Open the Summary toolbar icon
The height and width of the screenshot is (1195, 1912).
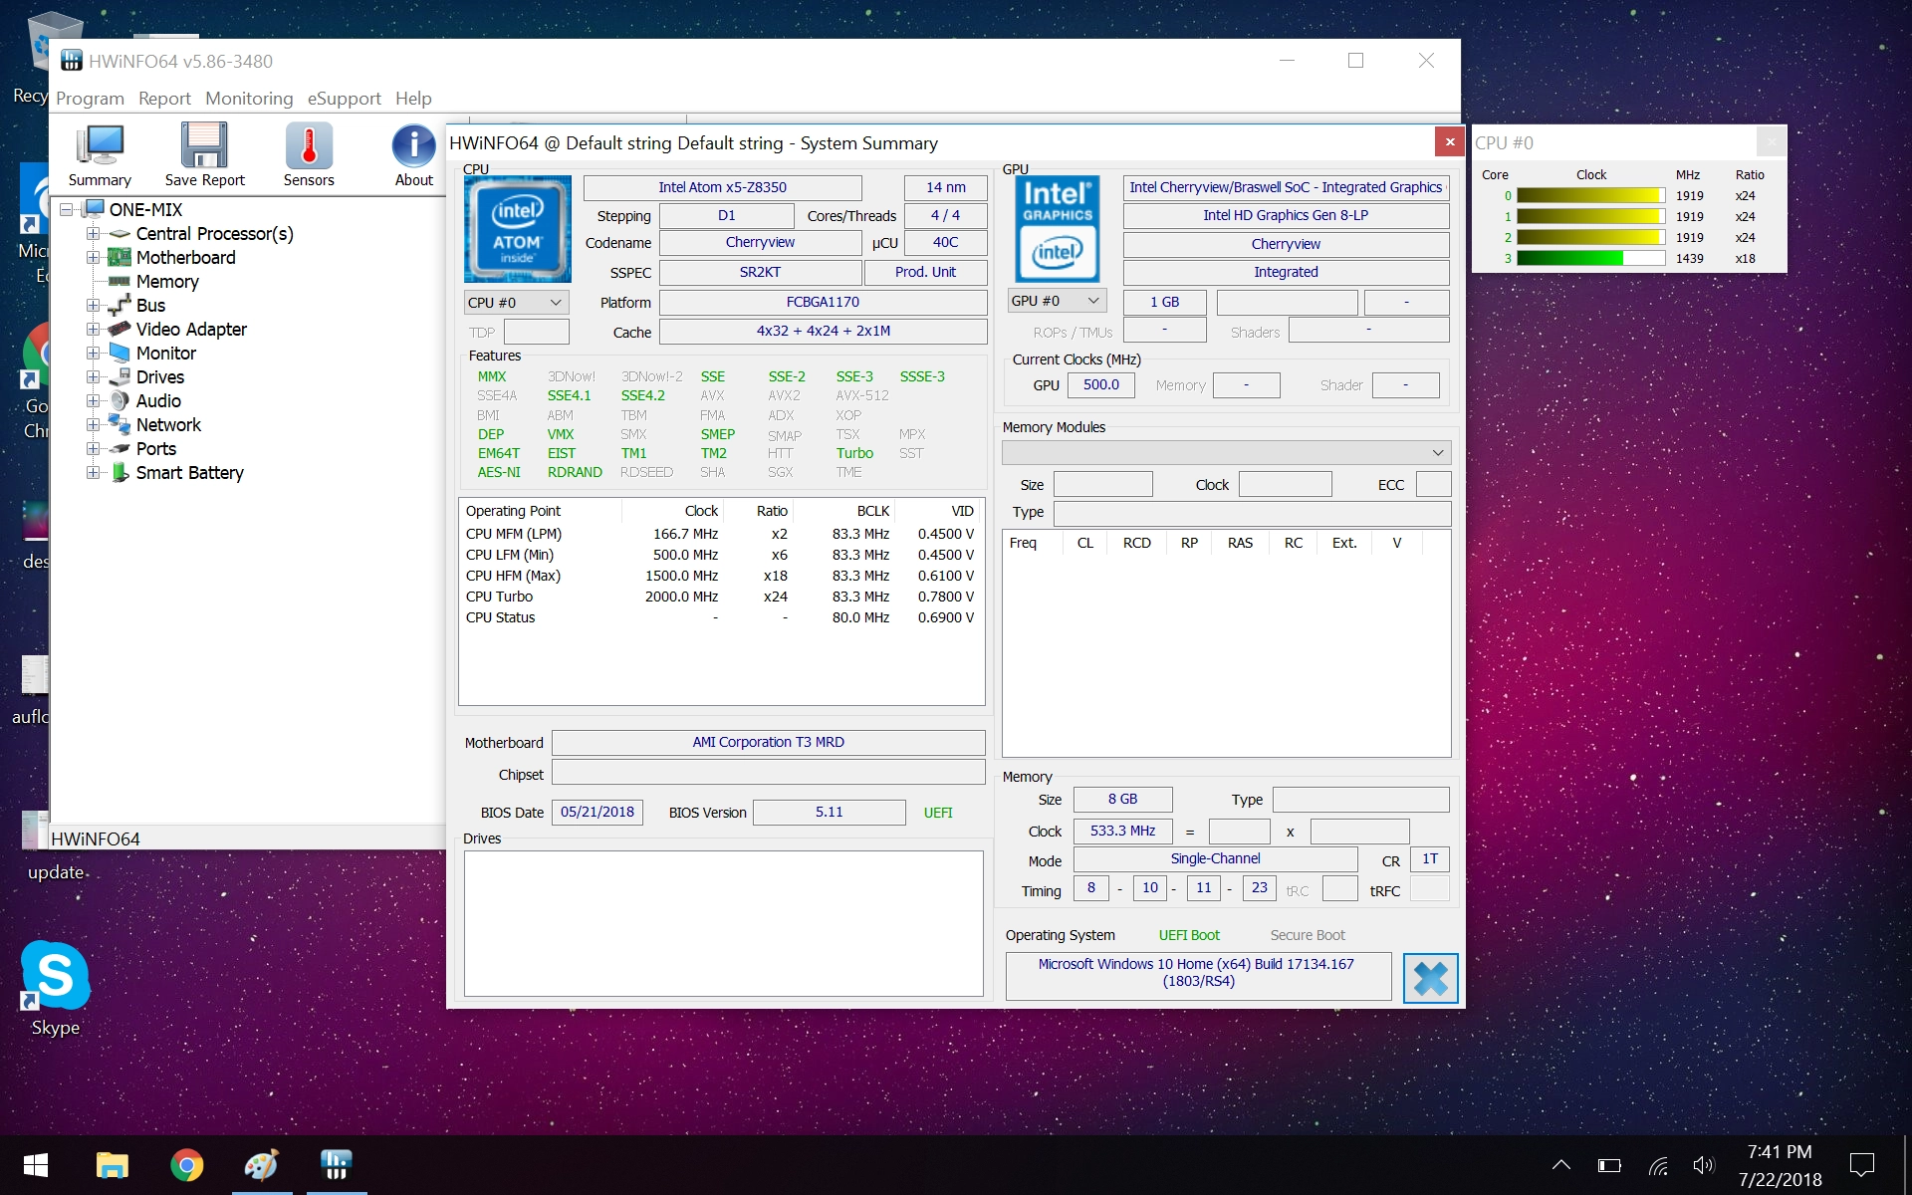100,155
